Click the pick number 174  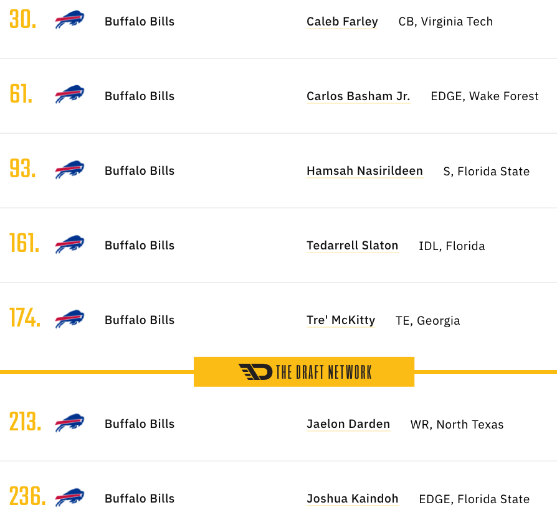tap(25, 318)
